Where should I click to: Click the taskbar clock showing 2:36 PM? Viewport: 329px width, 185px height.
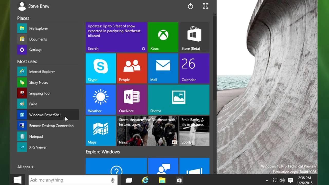[x=305, y=180]
